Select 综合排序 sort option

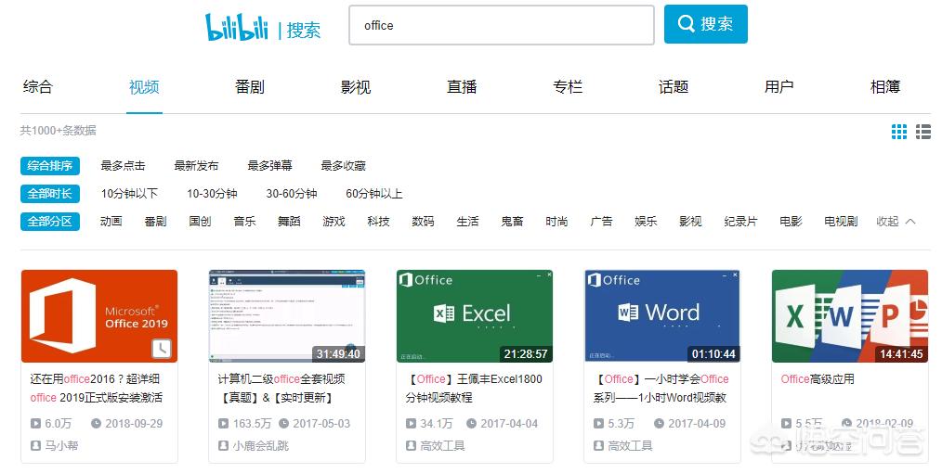tap(50, 165)
